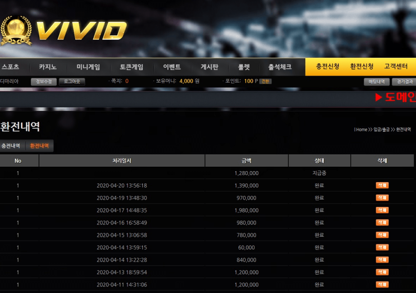The width and height of the screenshot is (416, 293).
Task: Click date 2020-04-17 14:48:35
Action: pos(122,210)
